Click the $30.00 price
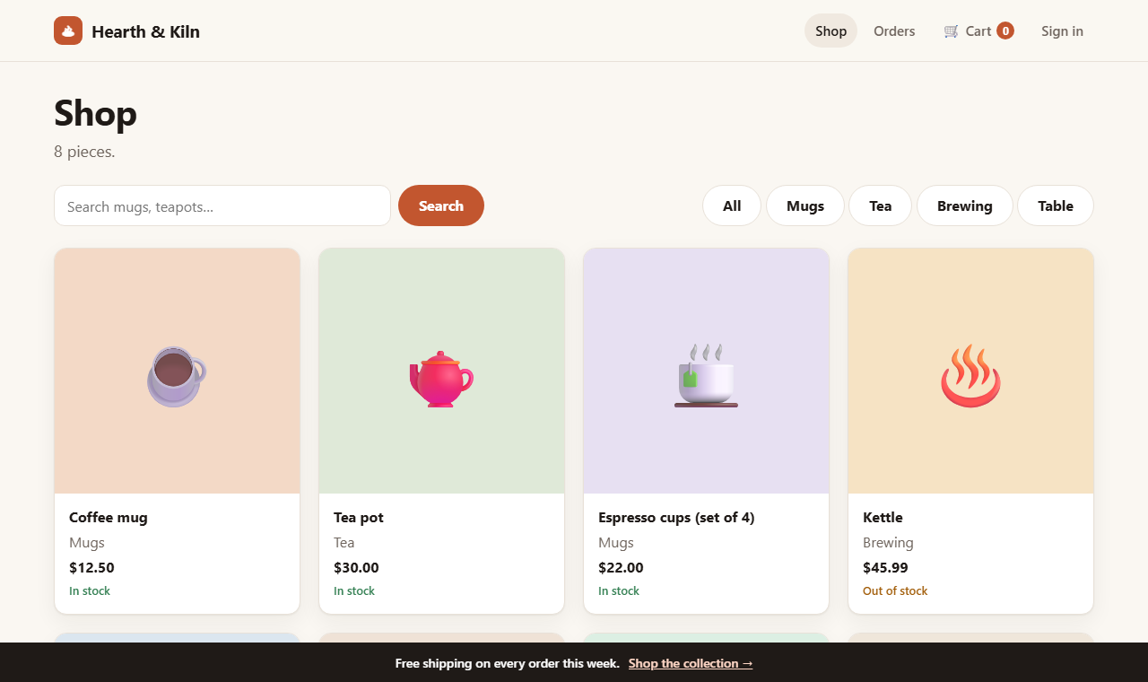The image size is (1148, 682). pos(356,567)
